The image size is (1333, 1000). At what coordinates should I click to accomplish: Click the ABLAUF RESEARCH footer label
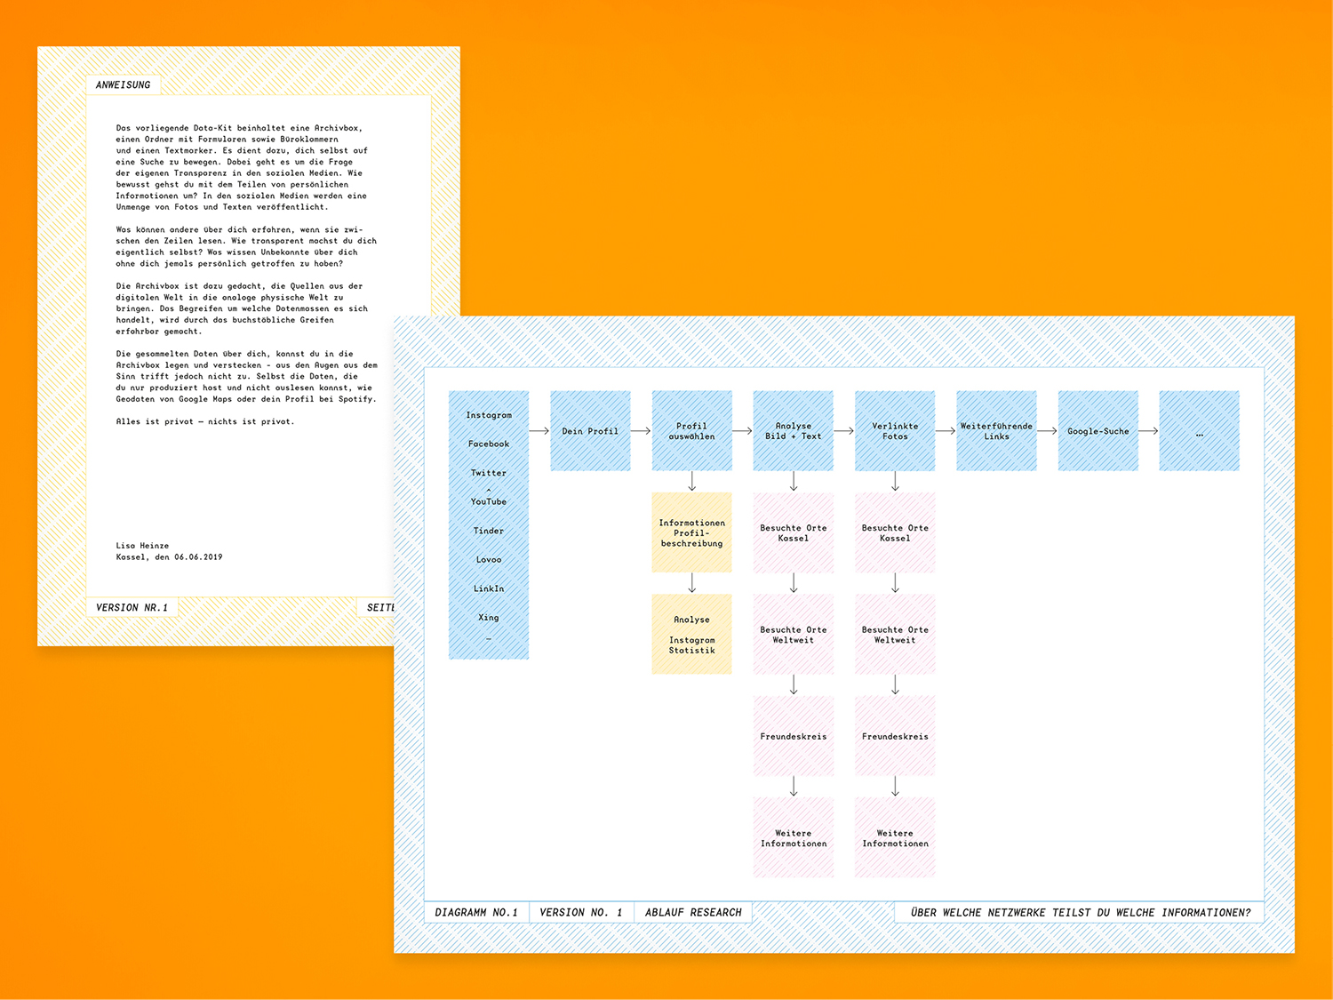tap(693, 913)
